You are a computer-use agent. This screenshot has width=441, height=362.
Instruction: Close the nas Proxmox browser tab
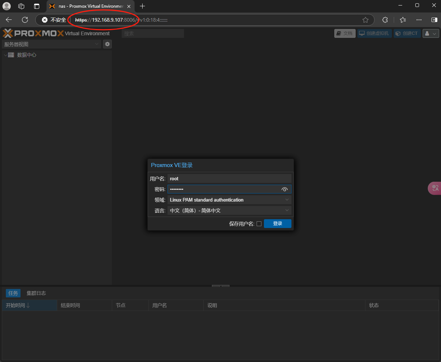tap(129, 6)
